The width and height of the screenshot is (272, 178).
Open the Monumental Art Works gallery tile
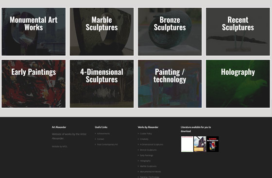click(x=34, y=32)
